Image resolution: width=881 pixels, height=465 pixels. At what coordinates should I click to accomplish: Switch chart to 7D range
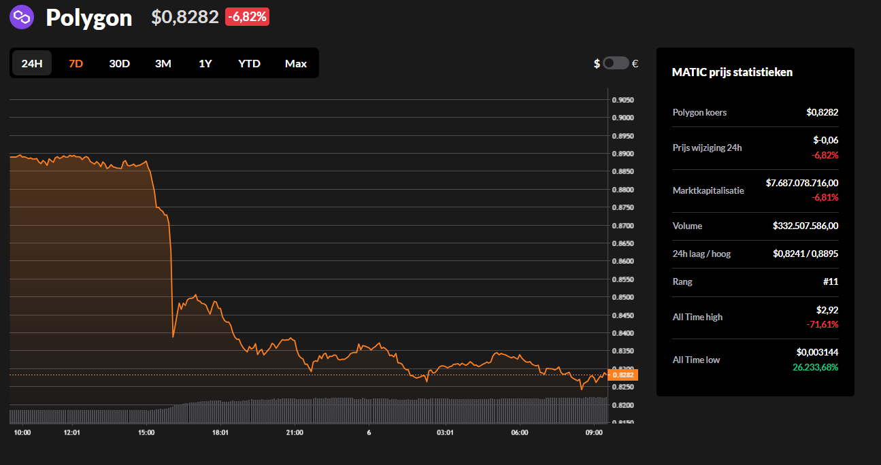(76, 63)
